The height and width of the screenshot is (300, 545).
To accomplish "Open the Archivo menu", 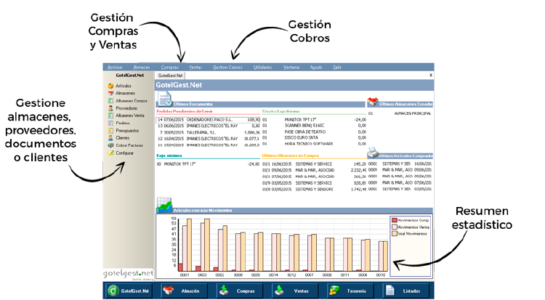I will 115,67.
